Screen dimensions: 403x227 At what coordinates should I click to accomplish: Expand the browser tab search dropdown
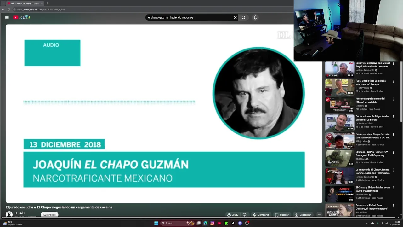point(3,3)
